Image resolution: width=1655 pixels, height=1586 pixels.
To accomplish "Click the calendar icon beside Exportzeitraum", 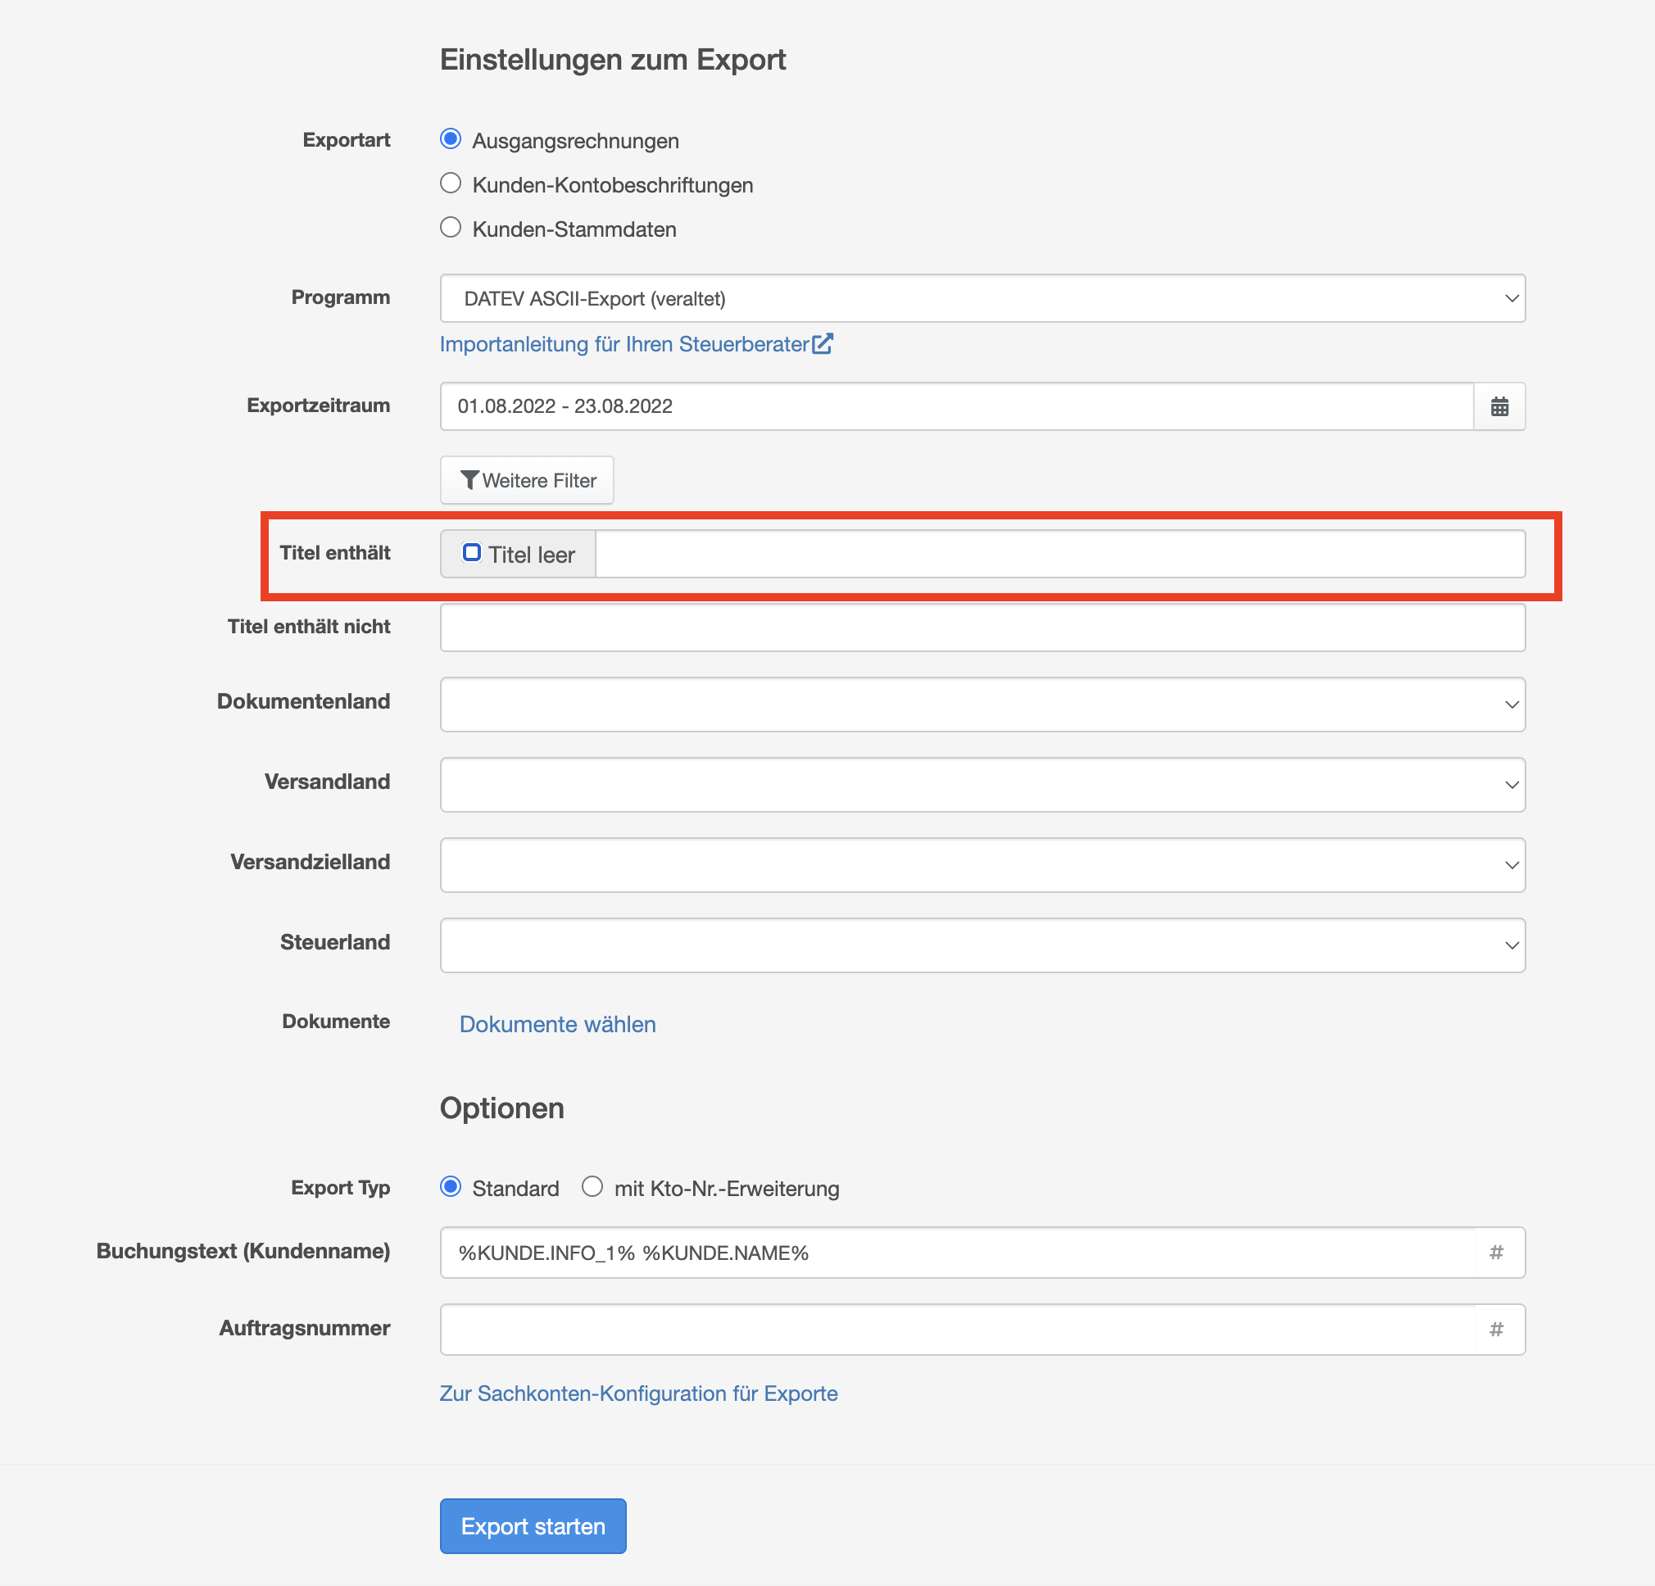I will 1499,406.
